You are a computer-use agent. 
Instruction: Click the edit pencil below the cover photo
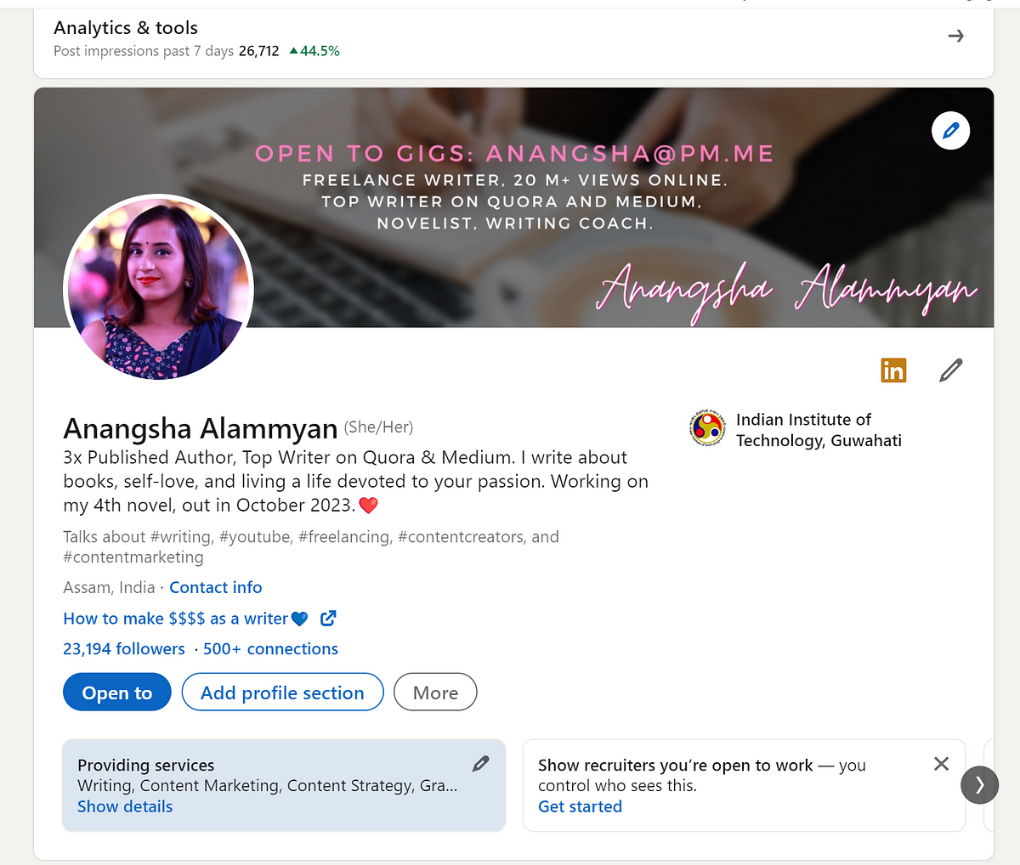point(949,369)
